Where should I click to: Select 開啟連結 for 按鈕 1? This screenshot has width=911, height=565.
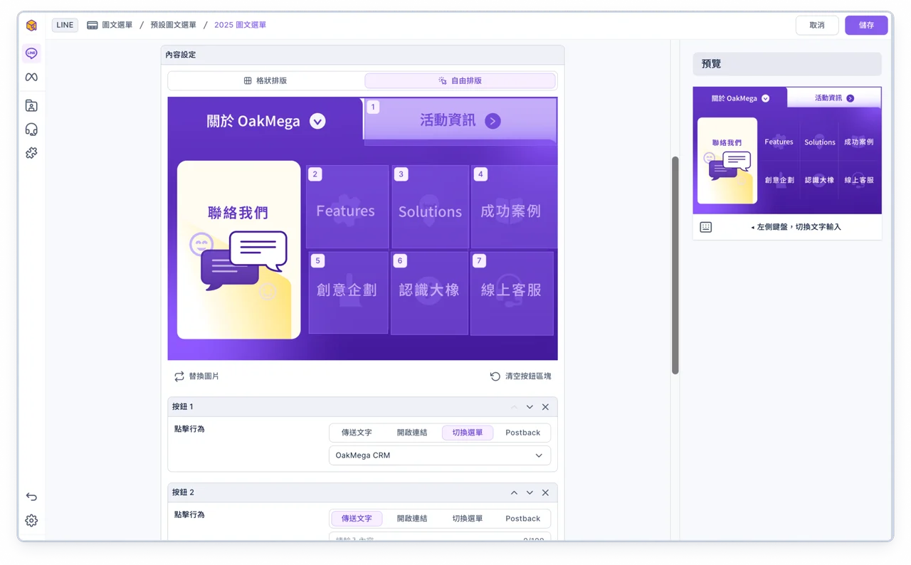(412, 433)
